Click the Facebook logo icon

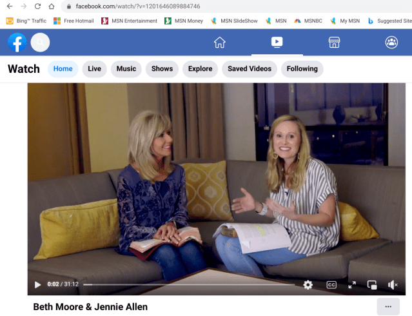coord(17,43)
